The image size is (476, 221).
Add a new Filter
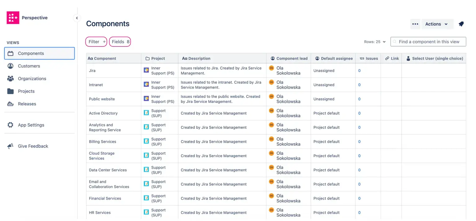point(96,42)
